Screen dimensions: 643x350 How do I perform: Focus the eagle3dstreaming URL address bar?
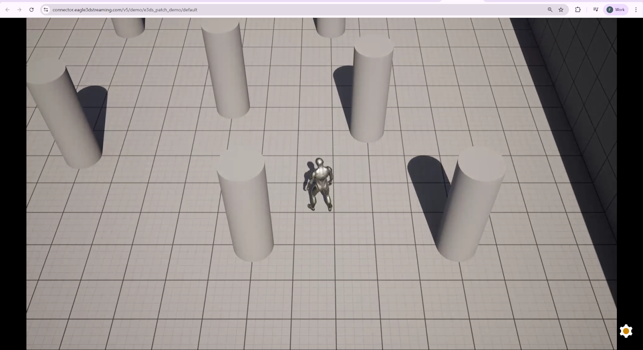tap(281, 10)
